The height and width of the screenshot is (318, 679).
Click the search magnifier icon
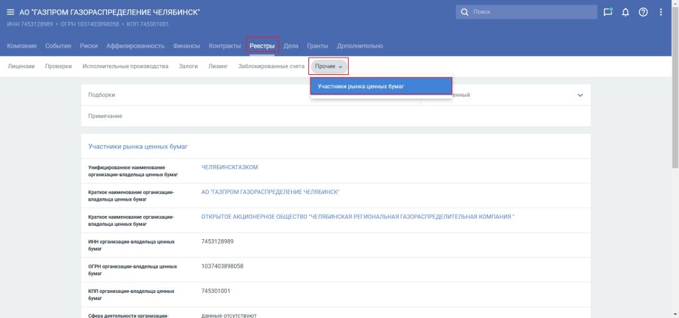[x=465, y=12]
